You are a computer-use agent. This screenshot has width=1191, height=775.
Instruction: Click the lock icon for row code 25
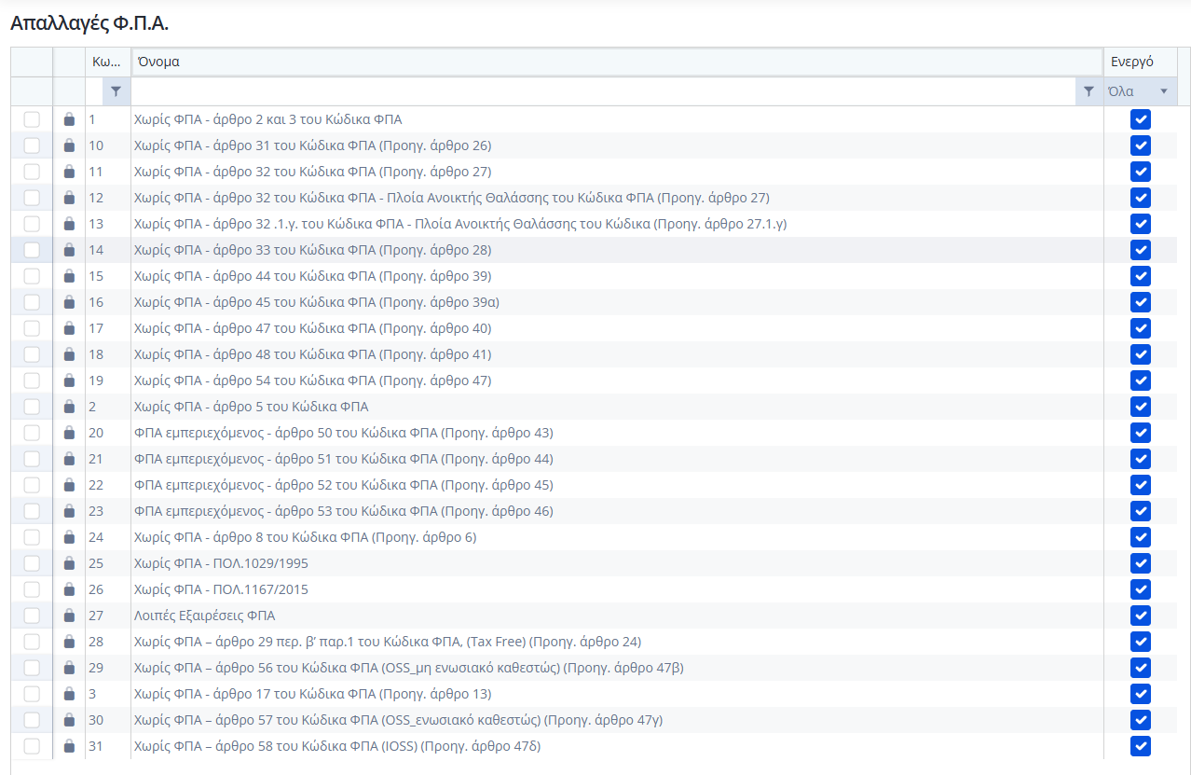point(69,563)
